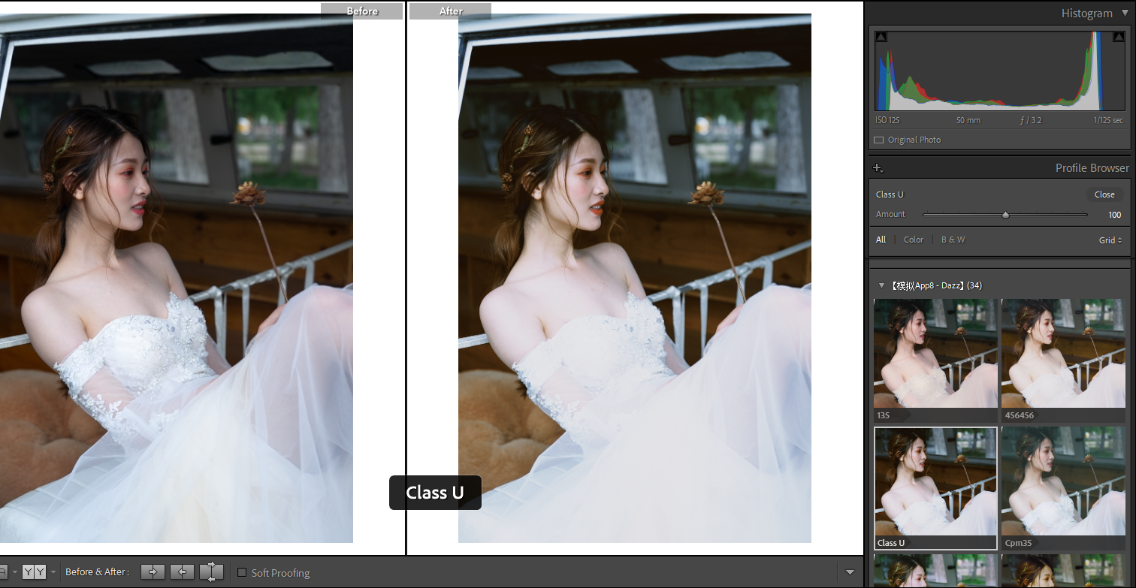Toggle shadow clipping indicator in histogram
This screenshot has height=588, width=1136.
(x=881, y=37)
